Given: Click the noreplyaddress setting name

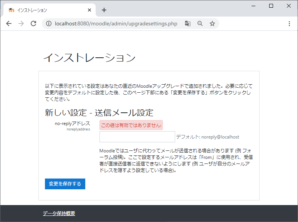Looking at the screenshot, I should click(x=78, y=129).
